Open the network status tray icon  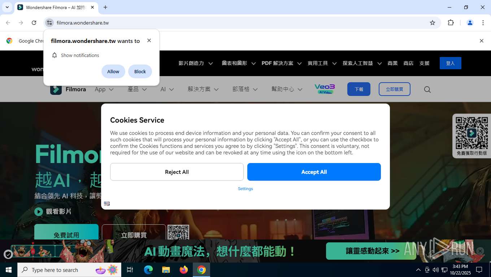(444, 270)
